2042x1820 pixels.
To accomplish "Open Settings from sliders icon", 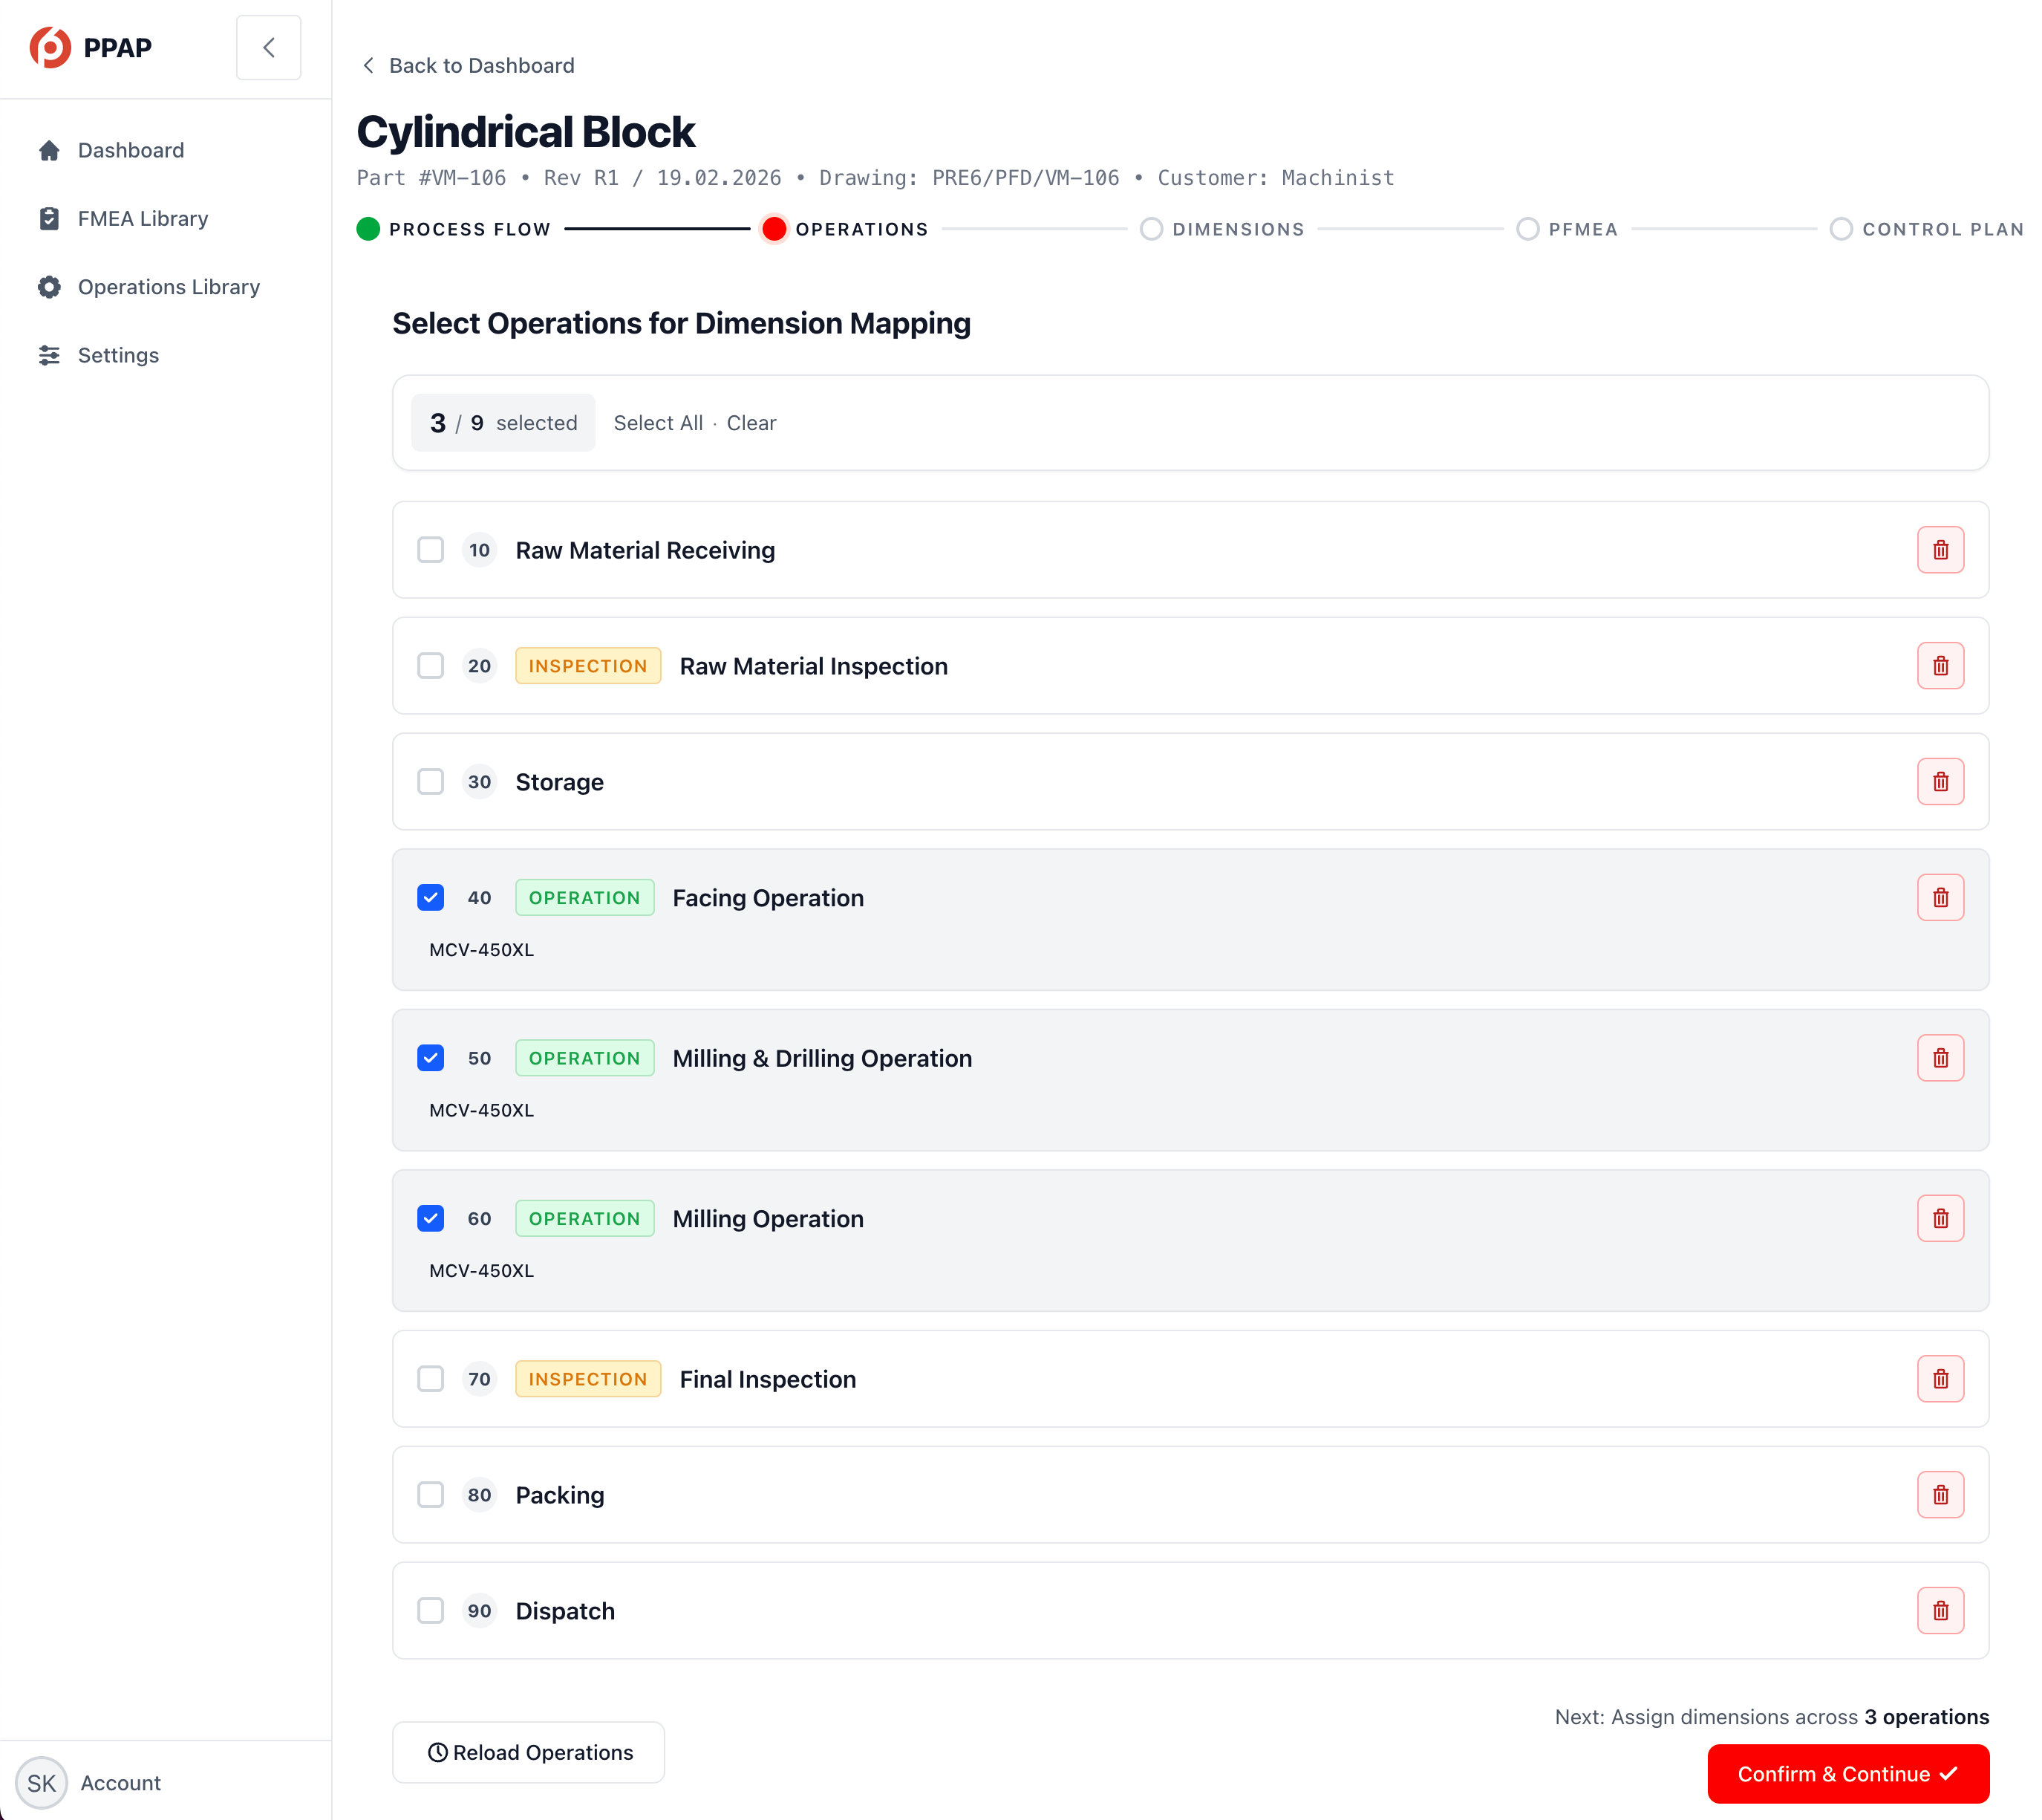I will (49, 355).
